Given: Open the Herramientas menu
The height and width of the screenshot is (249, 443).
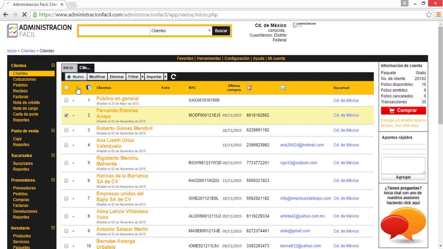Looking at the screenshot, I should [209, 58].
